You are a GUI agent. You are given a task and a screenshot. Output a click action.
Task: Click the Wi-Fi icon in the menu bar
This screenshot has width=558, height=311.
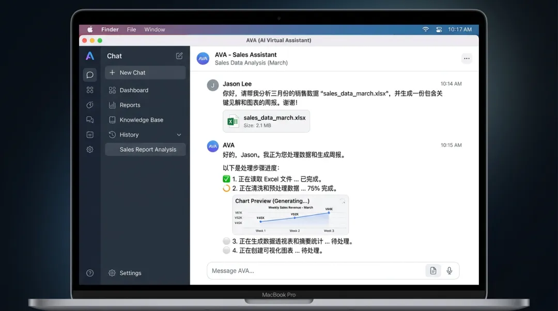pos(425,29)
